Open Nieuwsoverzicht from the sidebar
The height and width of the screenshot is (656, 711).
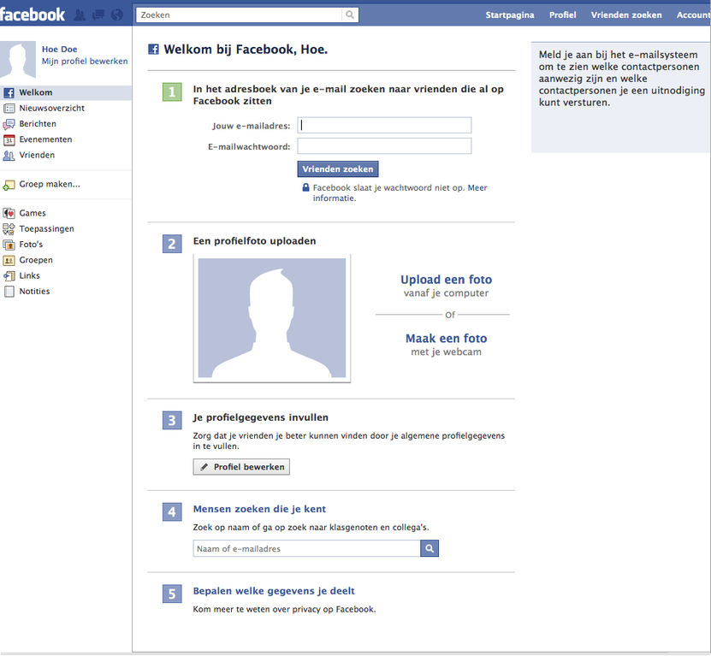[51, 109]
